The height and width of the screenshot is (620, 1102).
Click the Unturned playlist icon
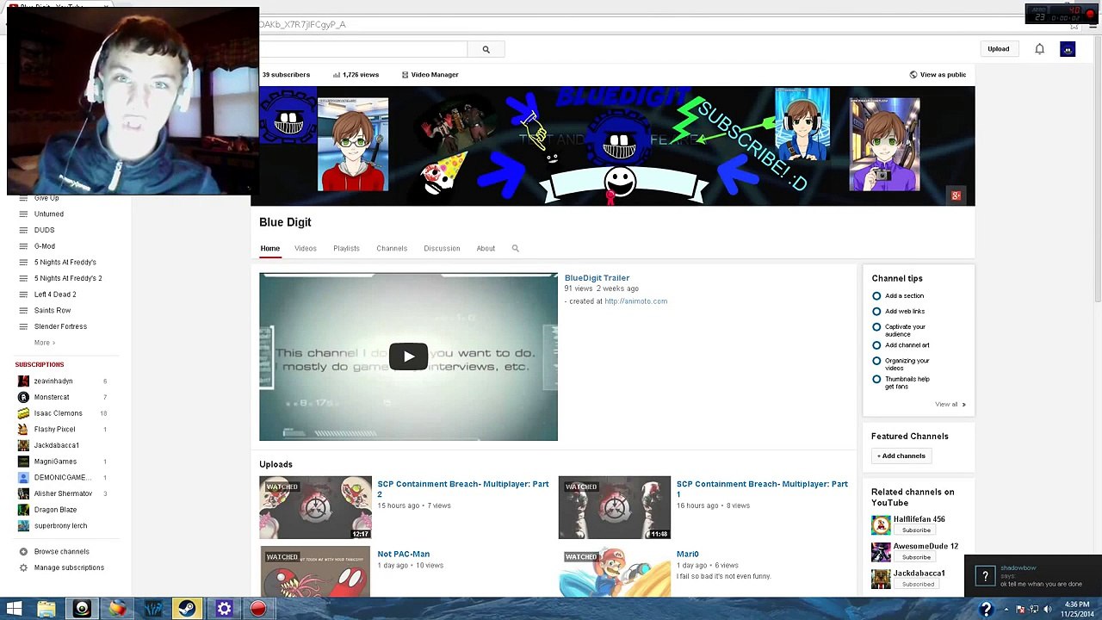23,214
